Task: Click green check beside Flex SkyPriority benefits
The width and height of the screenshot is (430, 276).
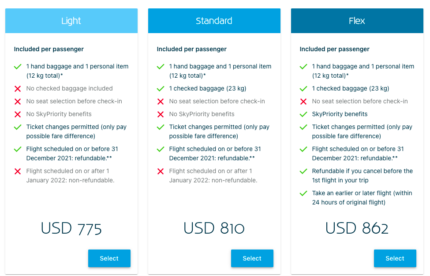Action: (303, 114)
